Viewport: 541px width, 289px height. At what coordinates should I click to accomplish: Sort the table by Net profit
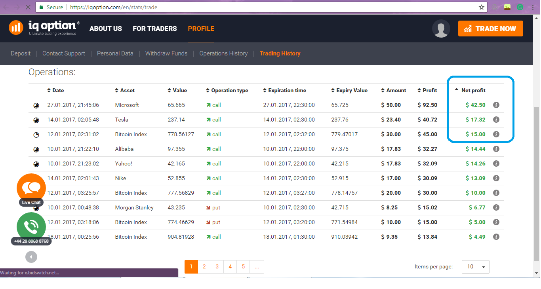point(470,90)
